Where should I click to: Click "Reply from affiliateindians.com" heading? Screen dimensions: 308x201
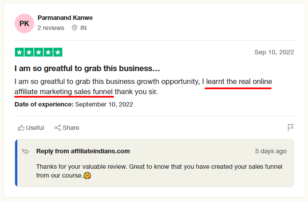[83, 151]
